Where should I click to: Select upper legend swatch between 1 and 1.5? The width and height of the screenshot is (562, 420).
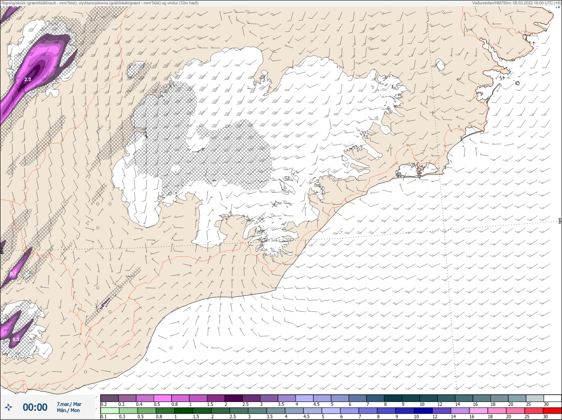[x=198, y=398]
